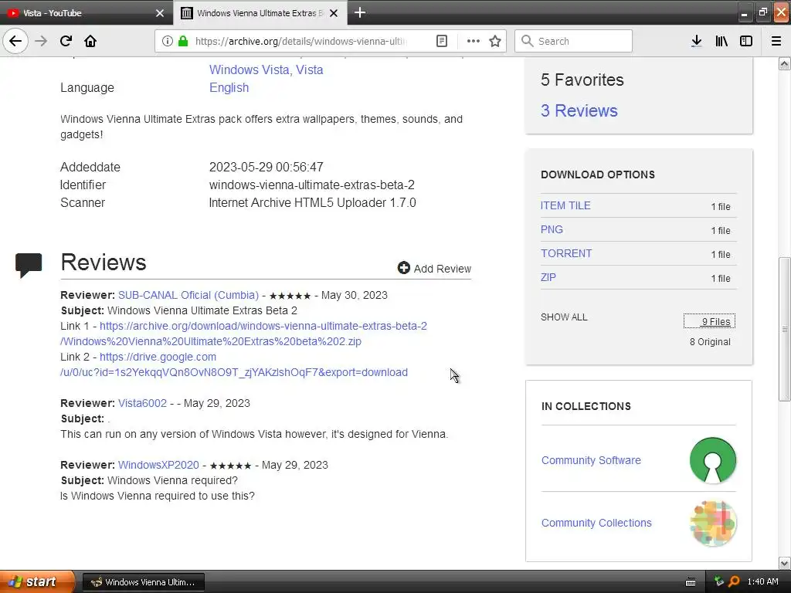Follow the Link 1 archive.org download URL

(x=243, y=334)
